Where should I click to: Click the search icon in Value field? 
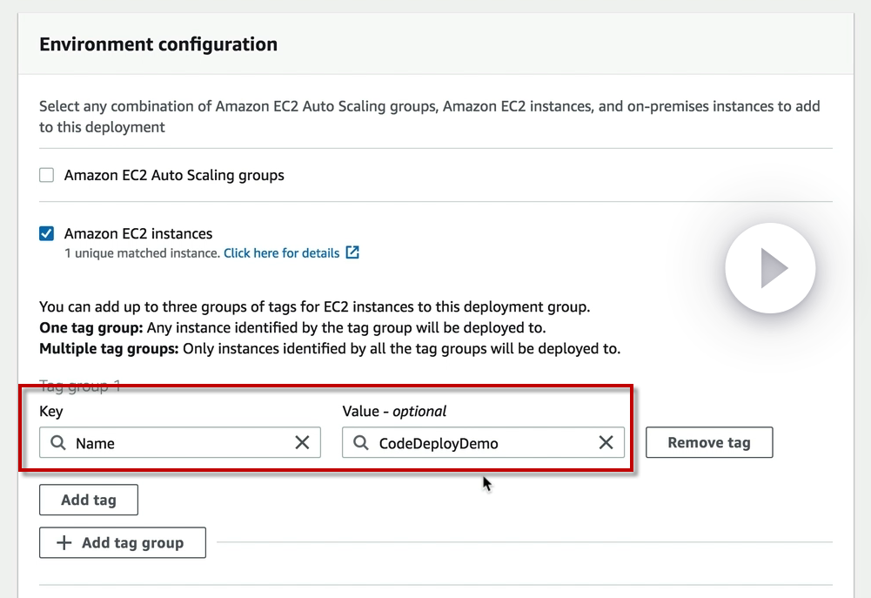point(361,443)
